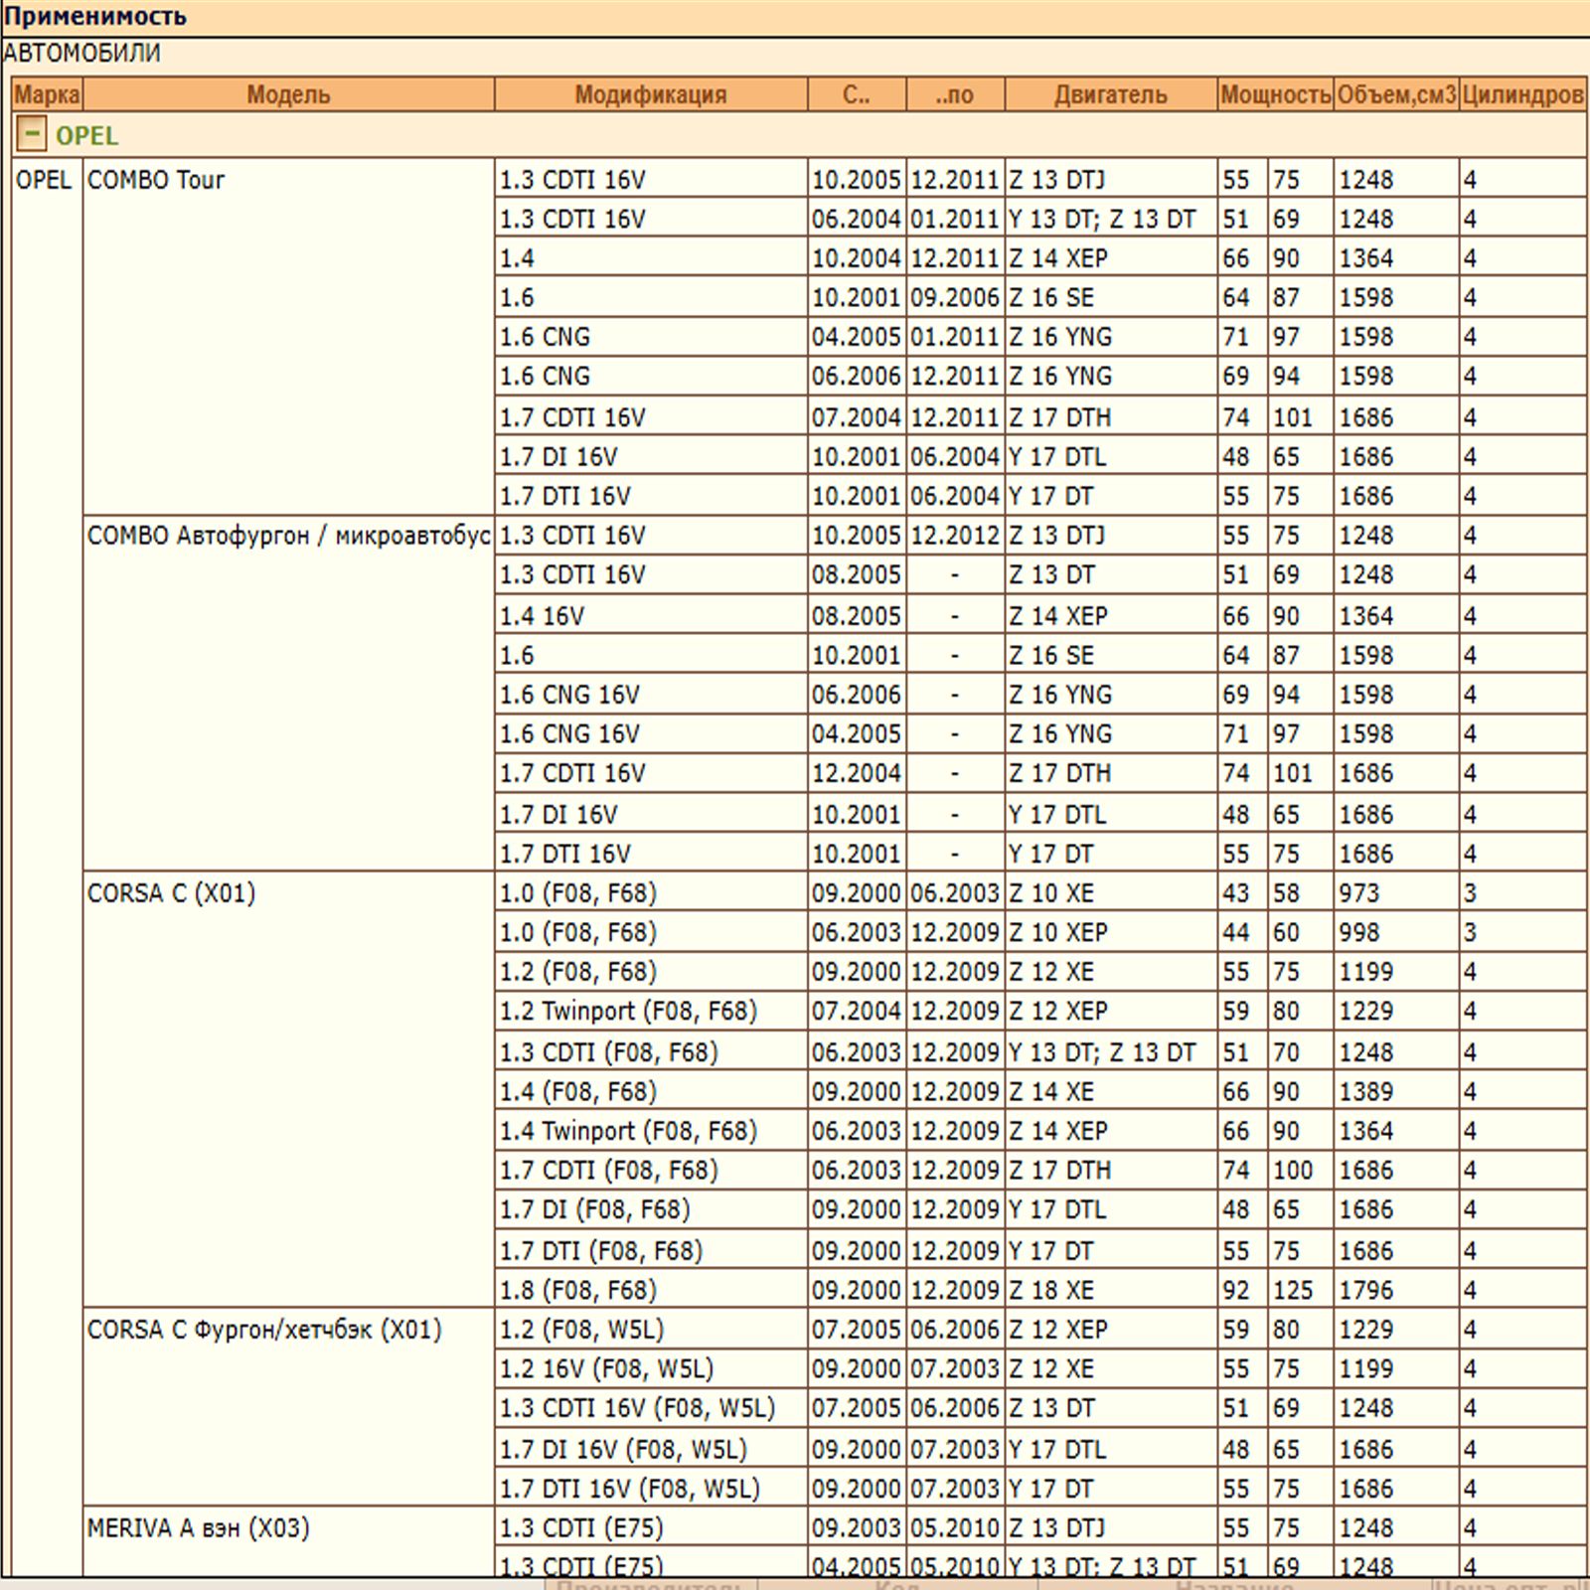
Task: Click the Z 10 XE engine cell
Action: point(1051,893)
